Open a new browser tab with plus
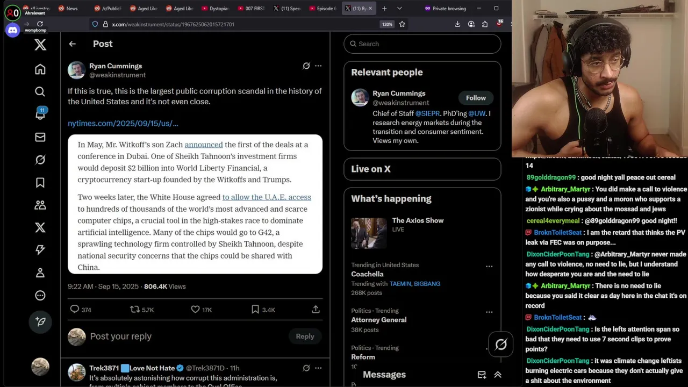The width and height of the screenshot is (688, 387). click(x=384, y=8)
